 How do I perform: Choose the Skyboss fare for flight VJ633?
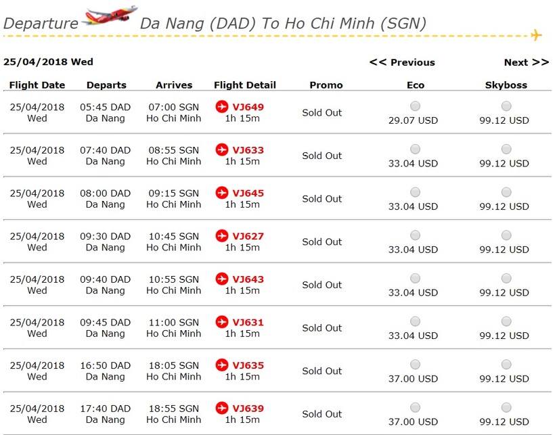pyautogui.click(x=506, y=150)
